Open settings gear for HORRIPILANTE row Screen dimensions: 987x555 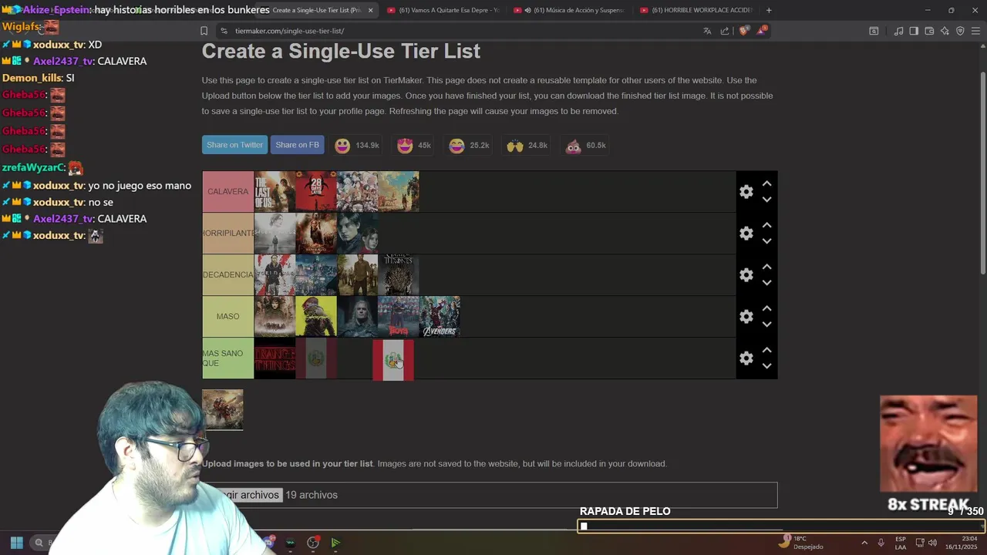point(746,234)
